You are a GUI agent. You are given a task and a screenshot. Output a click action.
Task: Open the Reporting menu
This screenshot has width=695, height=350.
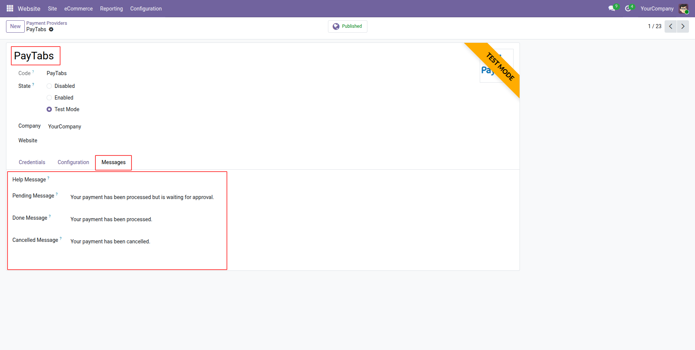coord(111,9)
